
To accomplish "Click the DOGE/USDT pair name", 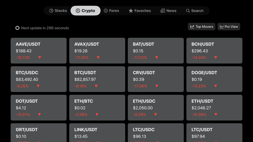I will click(204, 73).
